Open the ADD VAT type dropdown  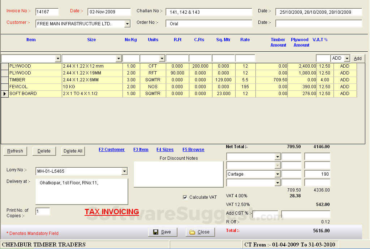tap(347, 59)
